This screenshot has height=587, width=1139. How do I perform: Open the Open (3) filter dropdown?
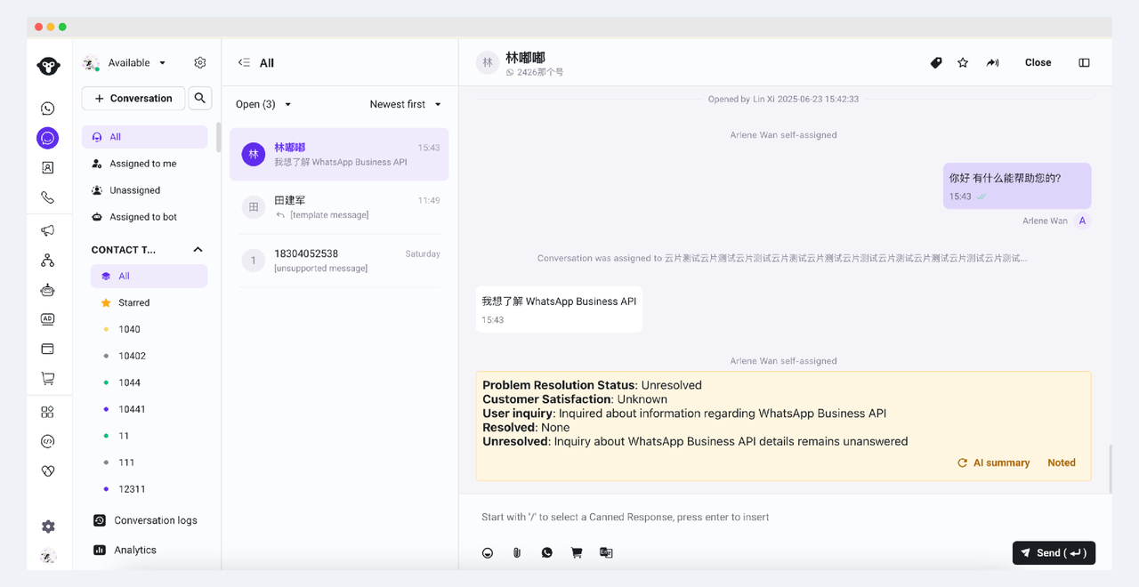point(263,105)
